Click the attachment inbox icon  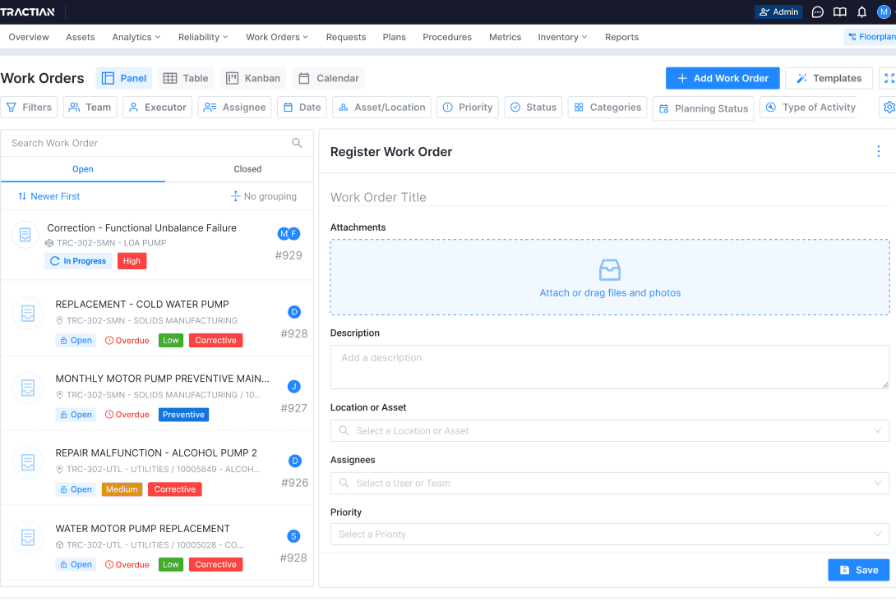tap(610, 270)
